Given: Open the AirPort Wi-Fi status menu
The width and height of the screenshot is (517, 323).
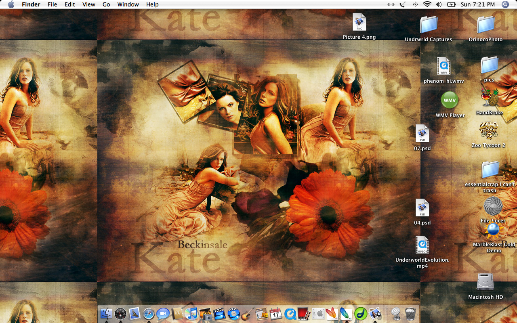Looking at the screenshot, I should tap(427, 4).
